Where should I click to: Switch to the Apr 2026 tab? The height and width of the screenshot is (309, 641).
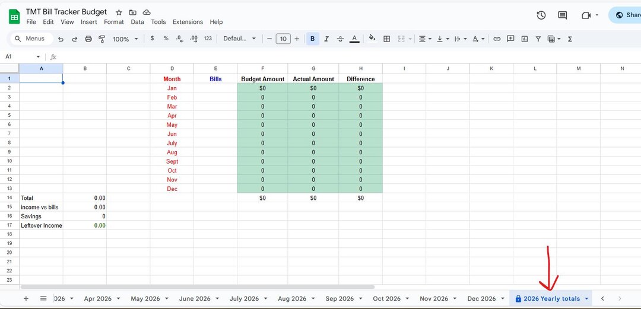98,298
